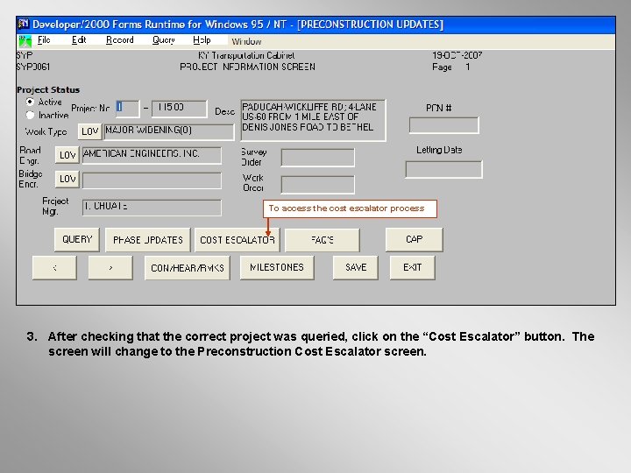Open the Record menu
Image resolution: width=631 pixels, height=473 pixels.
point(119,39)
